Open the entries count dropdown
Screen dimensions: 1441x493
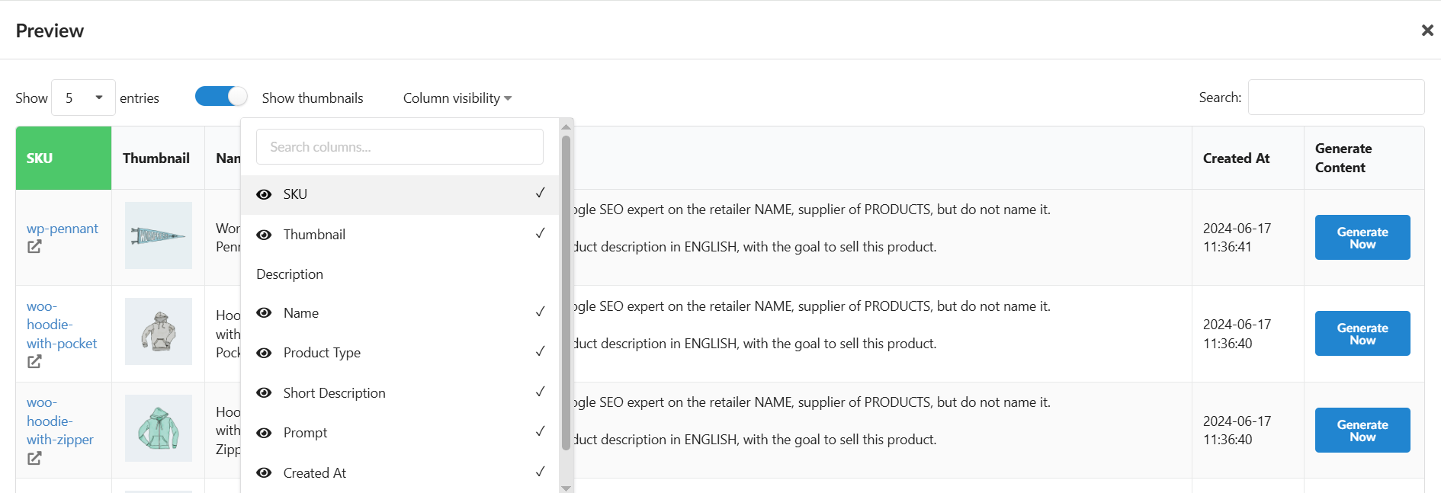[x=83, y=98]
